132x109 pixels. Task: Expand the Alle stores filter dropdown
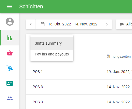124,24
